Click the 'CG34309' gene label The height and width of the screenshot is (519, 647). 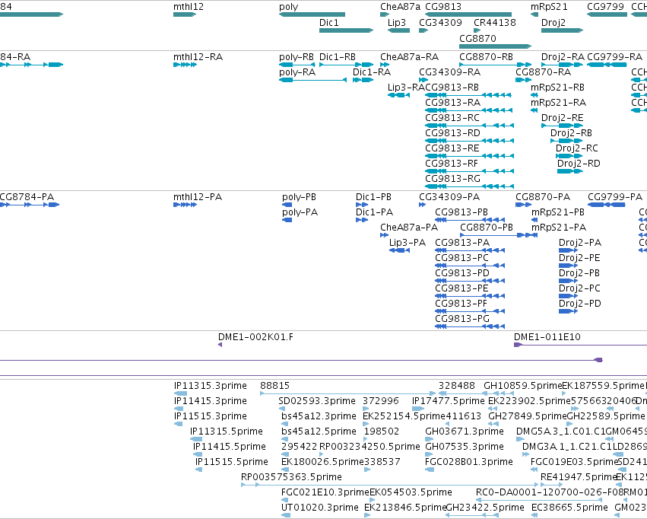(440, 22)
